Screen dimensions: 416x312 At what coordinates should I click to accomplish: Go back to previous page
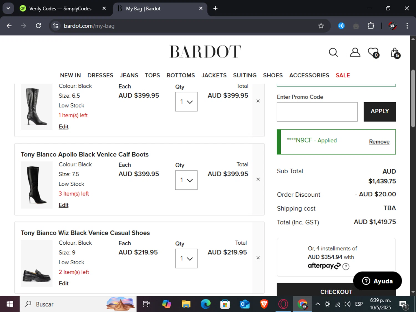coord(9,26)
